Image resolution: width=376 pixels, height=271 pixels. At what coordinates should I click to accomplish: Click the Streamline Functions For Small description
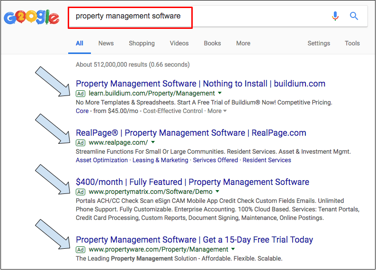pos(214,151)
